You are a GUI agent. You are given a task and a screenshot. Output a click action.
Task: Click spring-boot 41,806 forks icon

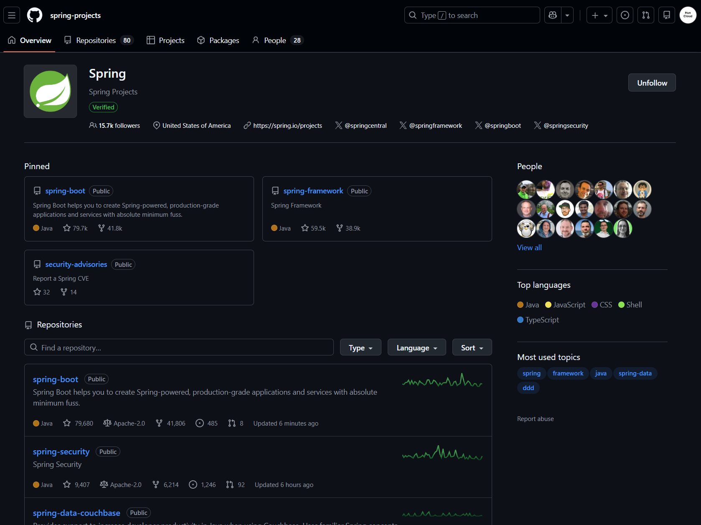(x=159, y=423)
